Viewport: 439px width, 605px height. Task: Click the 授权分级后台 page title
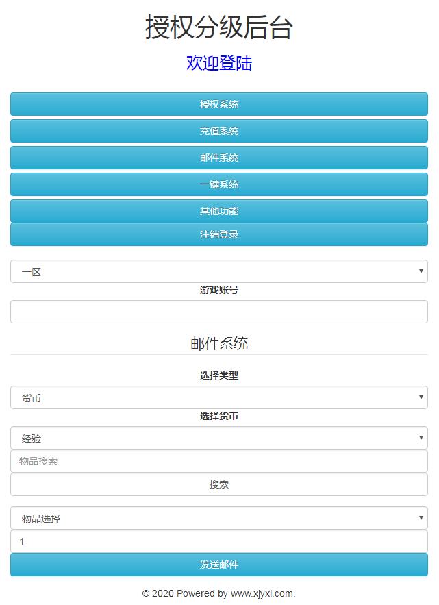219,27
